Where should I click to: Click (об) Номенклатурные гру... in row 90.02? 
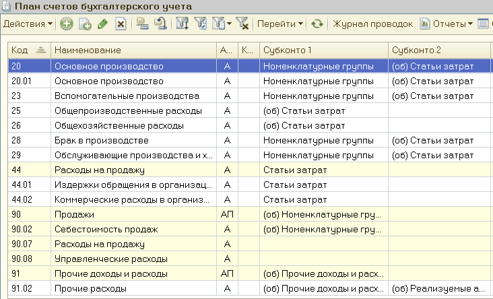tap(322, 229)
